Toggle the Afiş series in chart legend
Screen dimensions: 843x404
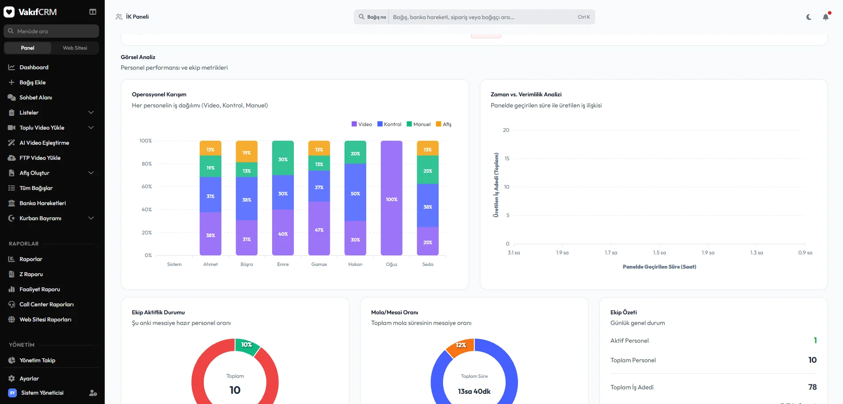point(443,124)
